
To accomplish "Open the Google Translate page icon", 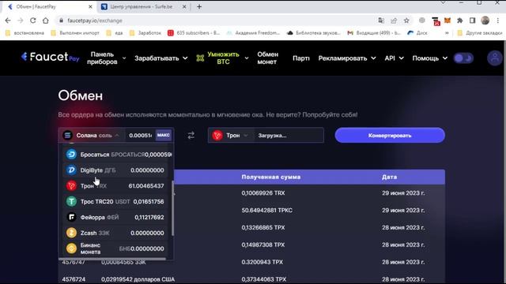I will (x=381, y=21).
